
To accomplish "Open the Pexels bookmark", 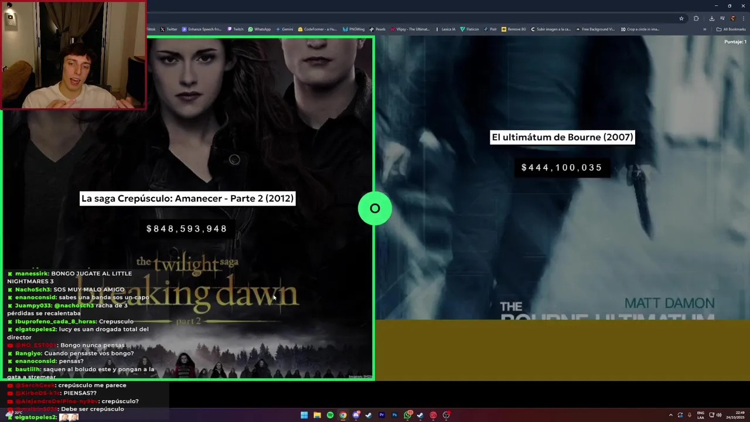I will pyautogui.click(x=377, y=29).
